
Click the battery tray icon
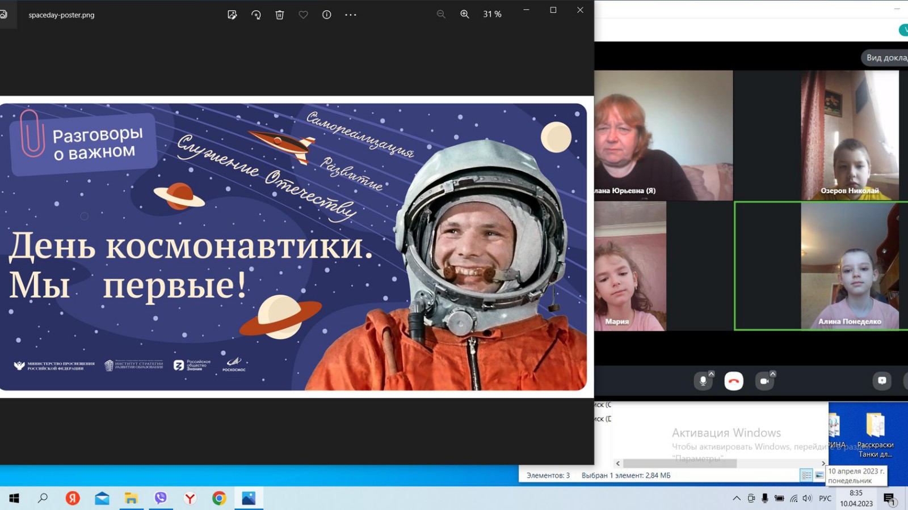(779, 498)
